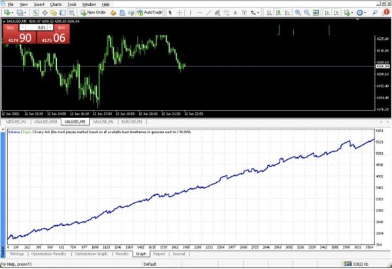Toggle one-click trading panel triangle on chart

pyautogui.click(x=5, y=22)
